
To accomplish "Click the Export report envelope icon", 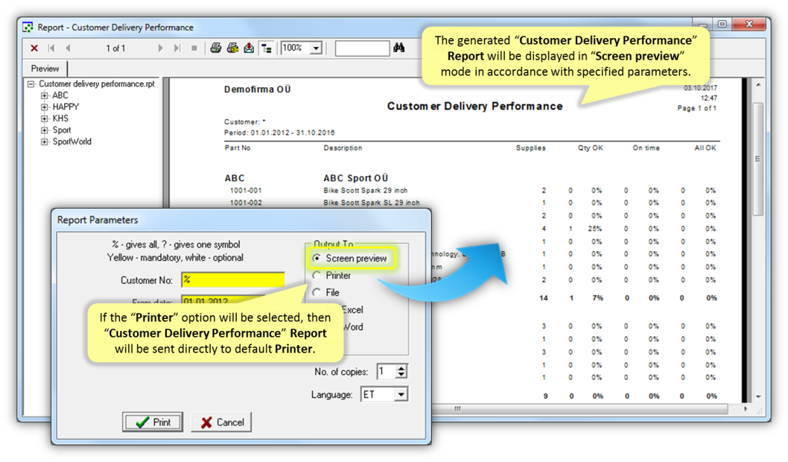I will point(249,48).
